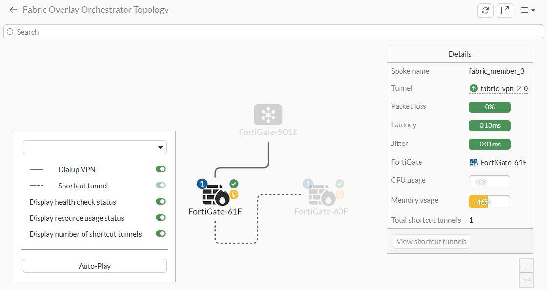Click the Memory usage progress bar showing 46%

point(489,201)
